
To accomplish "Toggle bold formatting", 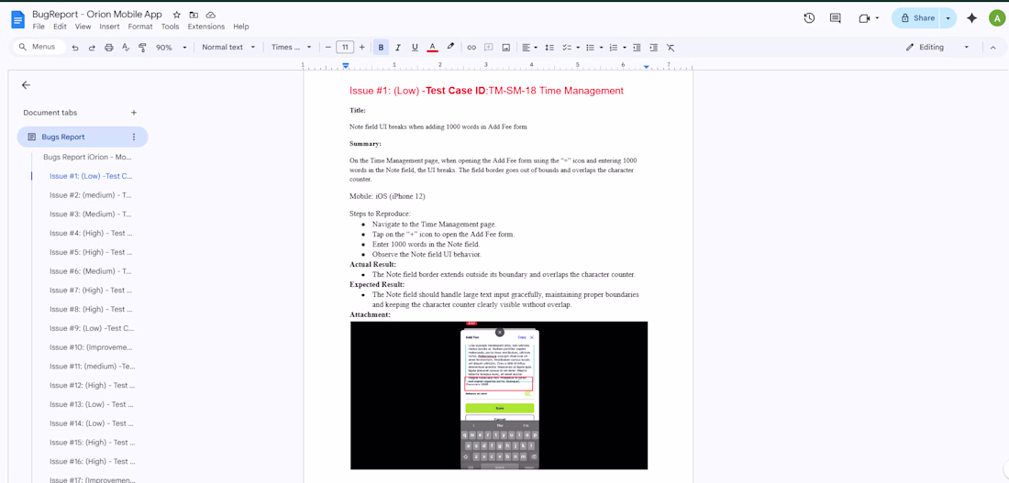I will [381, 47].
